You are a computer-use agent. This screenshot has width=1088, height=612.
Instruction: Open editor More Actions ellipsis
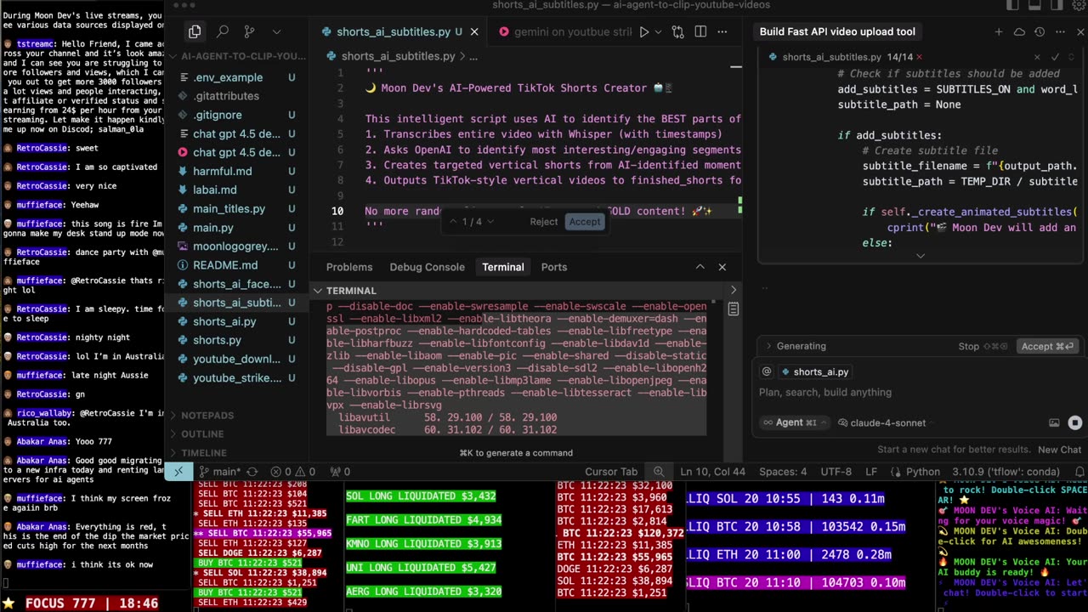(723, 31)
